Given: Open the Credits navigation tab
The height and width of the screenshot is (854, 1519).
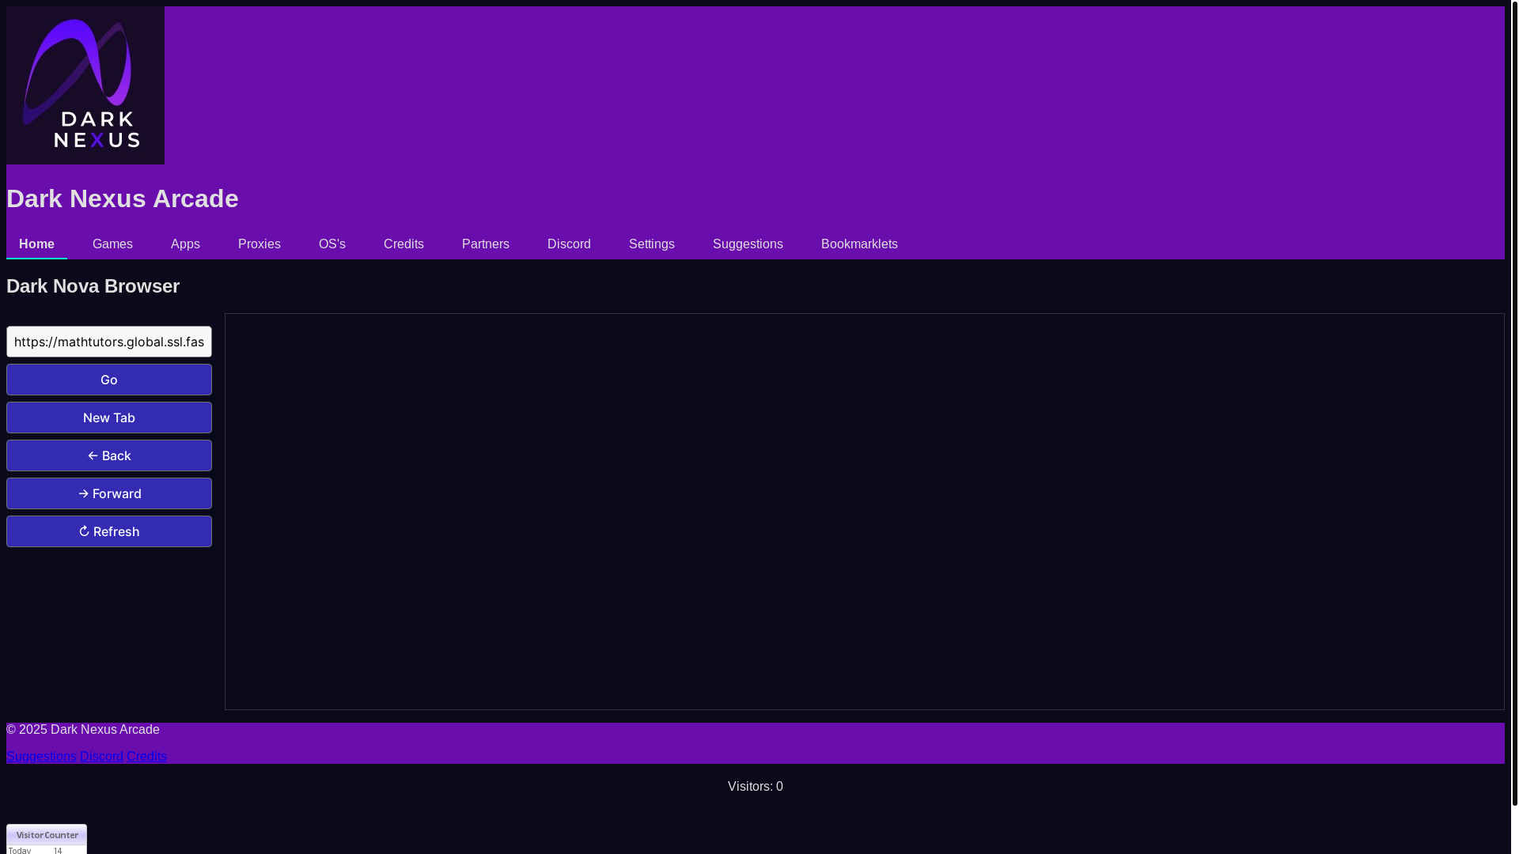Looking at the screenshot, I should (x=403, y=244).
